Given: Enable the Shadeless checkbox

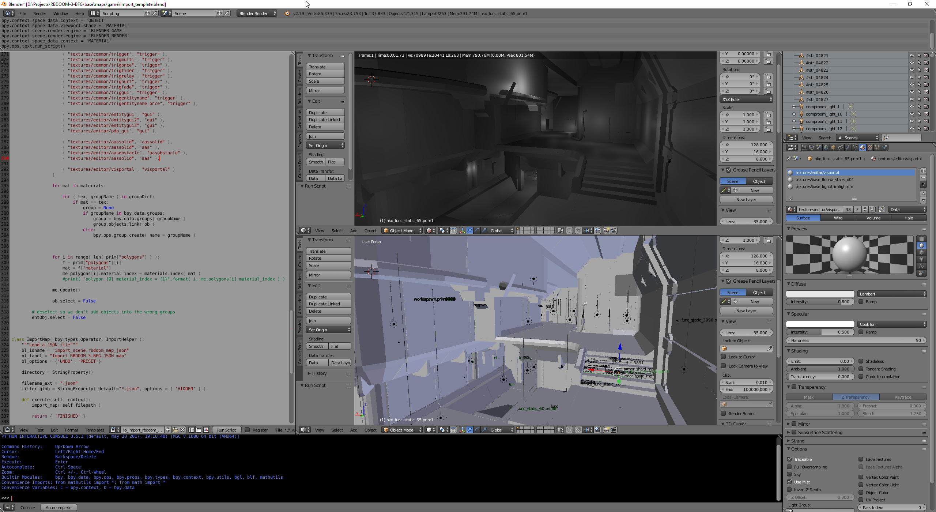Looking at the screenshot, I should tap(861, 361).
